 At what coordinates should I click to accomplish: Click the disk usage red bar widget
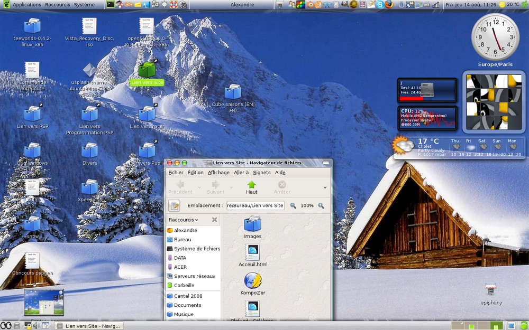(427, 90)
